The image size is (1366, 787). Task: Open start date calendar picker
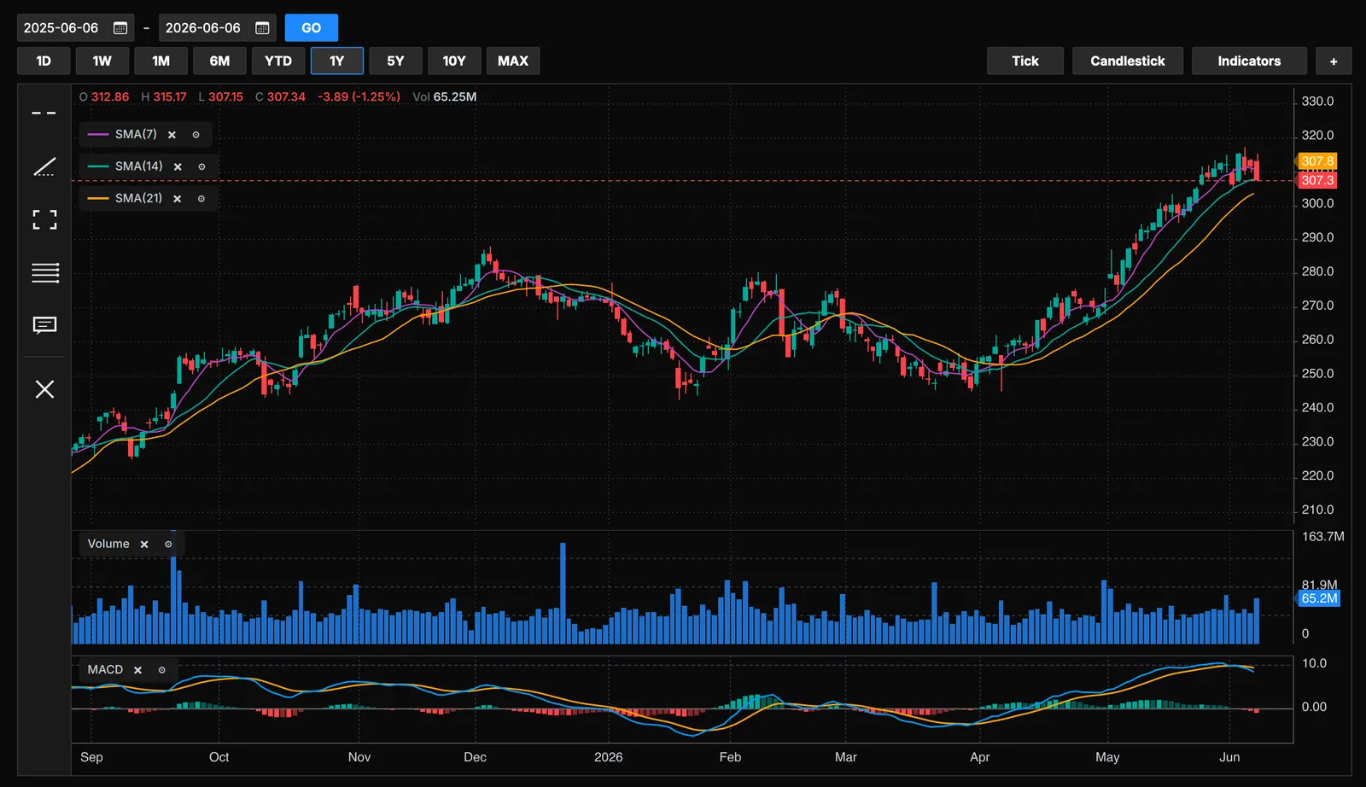120,28
